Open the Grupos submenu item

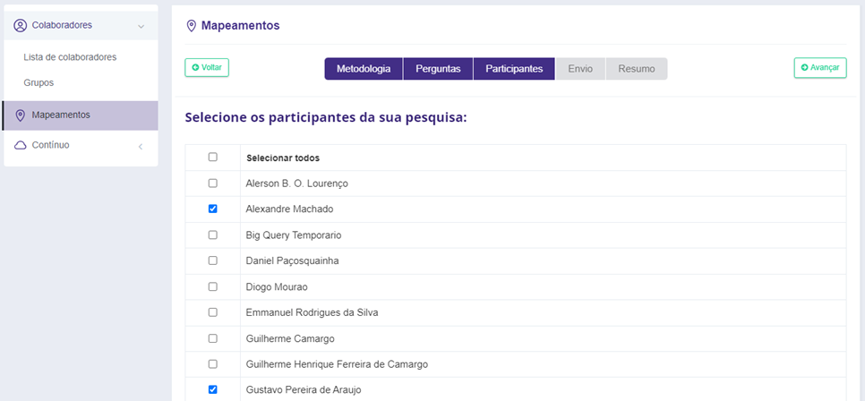click(x=39, y=83)
